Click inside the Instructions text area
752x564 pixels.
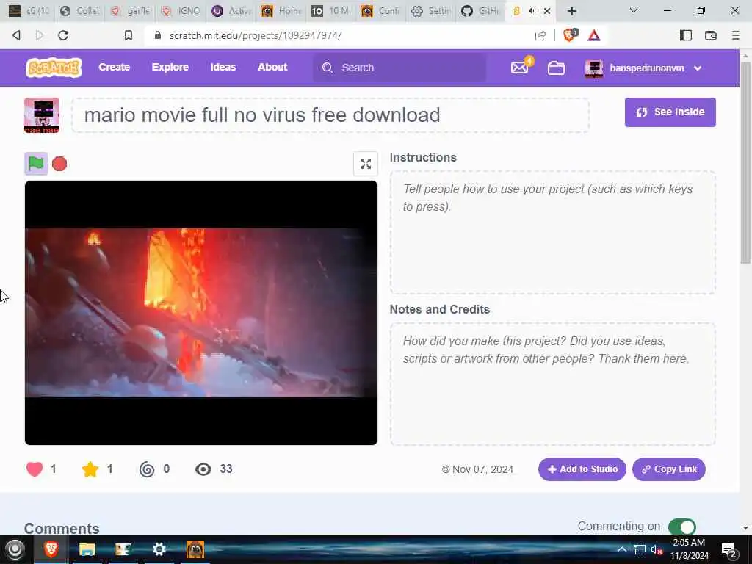[552, 232]
